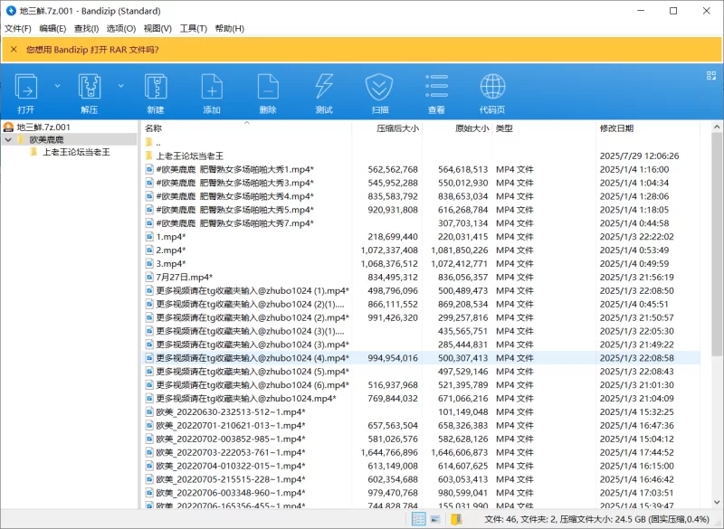The height and width of the screenshot is (529, 724).
Task: Click the scrollbar up arrow of the file list
Action: pos(717,127)
